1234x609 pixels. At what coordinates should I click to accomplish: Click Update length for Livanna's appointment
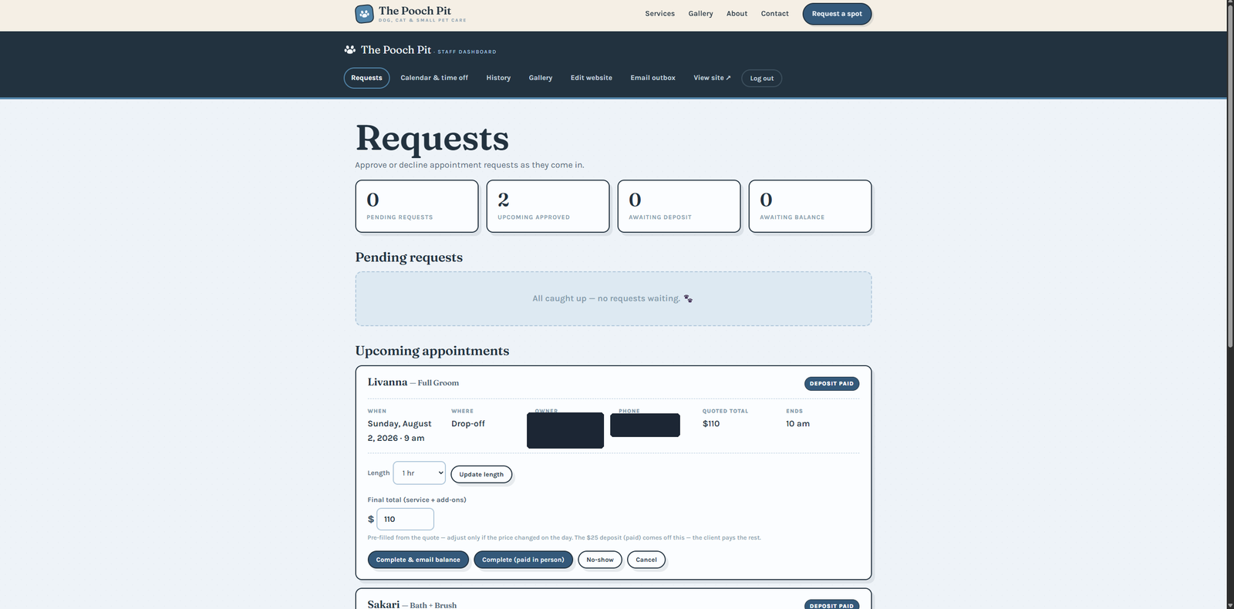pyautogui.click(x=481, y=474)
